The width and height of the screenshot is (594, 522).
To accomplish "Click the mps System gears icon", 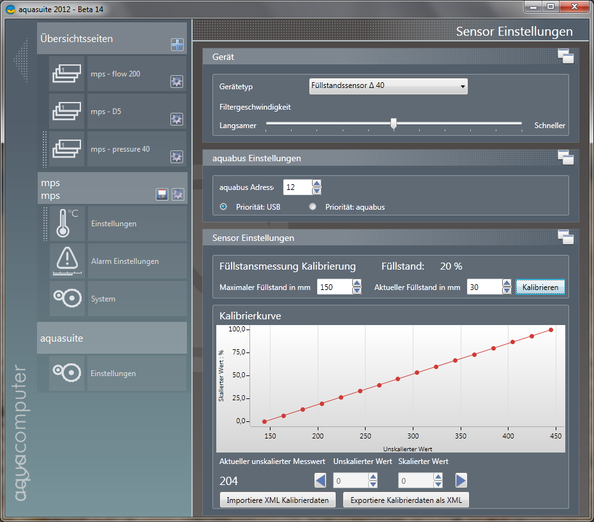I will [67, 298].
